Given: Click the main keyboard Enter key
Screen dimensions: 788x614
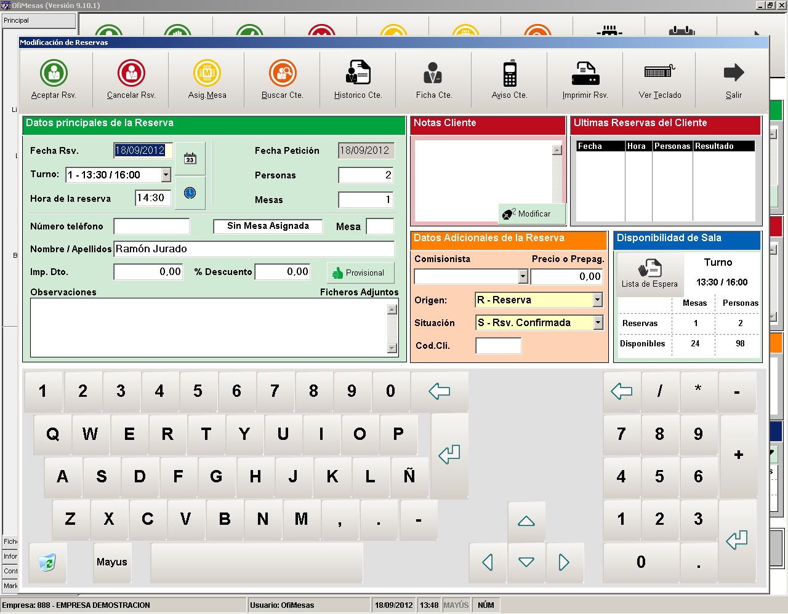Looking at the screenshot, I should pos(449,455).
